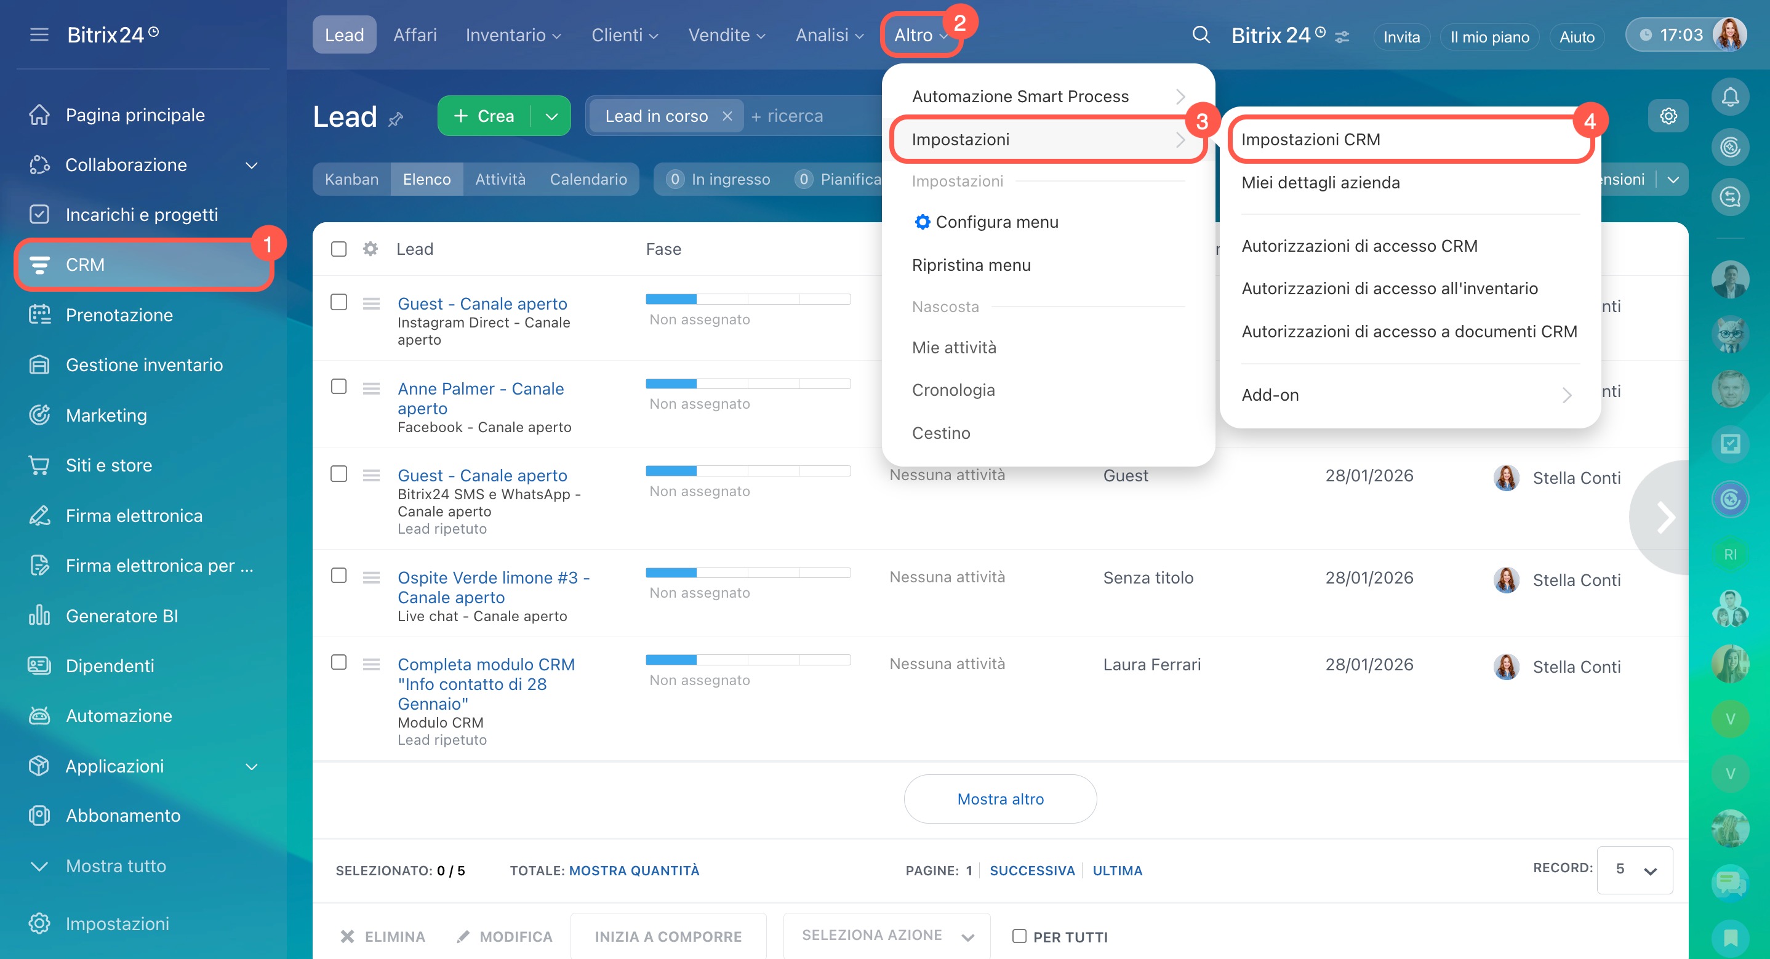1770x959 pixels.
Task: Switch to the Kanban view tab
Action: click(351, 179)
